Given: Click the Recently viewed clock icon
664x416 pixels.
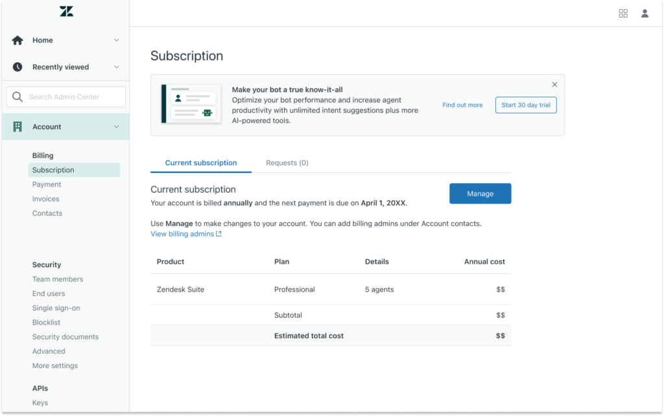Looking at the screenshot, I should point(18,67).
